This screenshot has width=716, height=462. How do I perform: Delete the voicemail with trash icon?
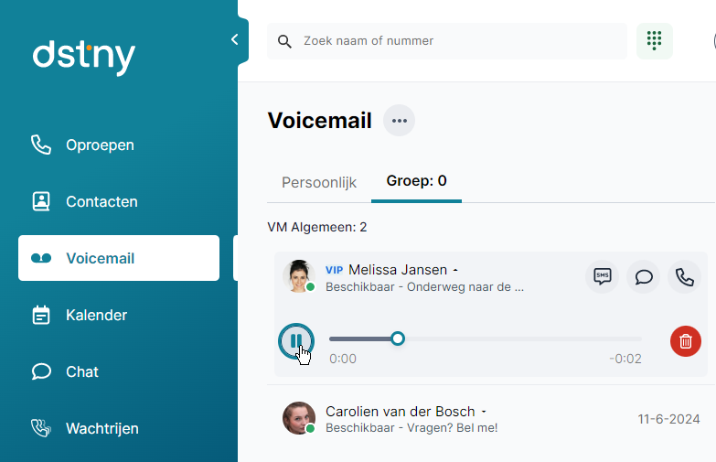coord(686,341)
